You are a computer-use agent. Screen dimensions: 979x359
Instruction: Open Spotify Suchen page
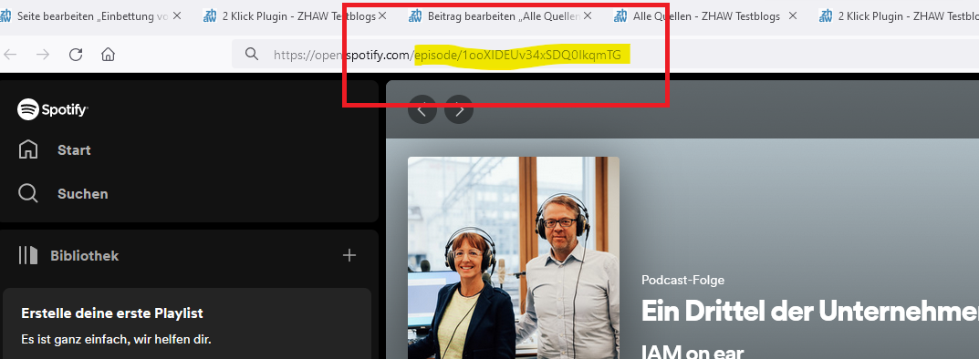(82, 194)
